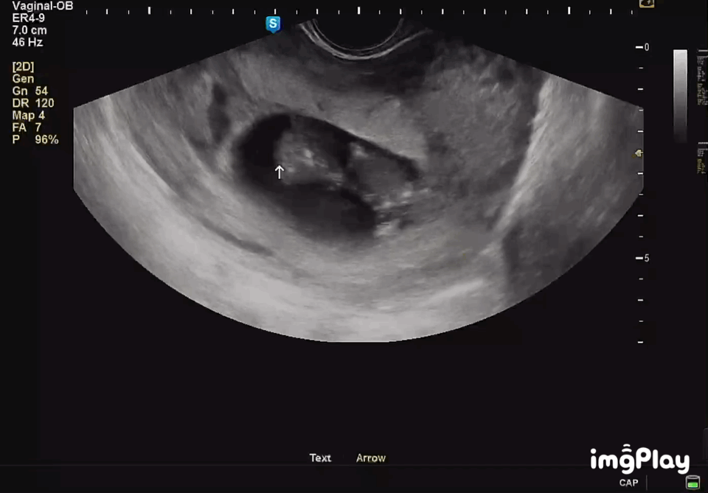
Task: Select the Arrow annotation option
Action: click(371, 458)
